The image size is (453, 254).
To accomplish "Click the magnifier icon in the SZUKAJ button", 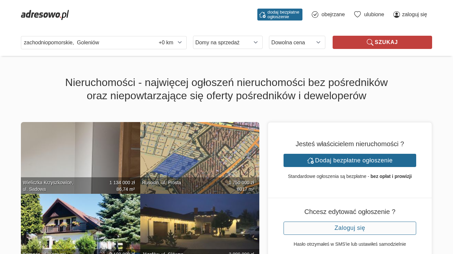I will (370, 42).
